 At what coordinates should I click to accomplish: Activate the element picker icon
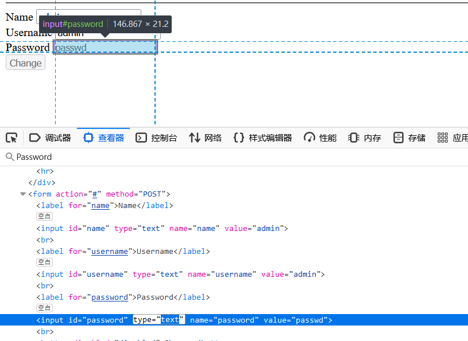coord(11,138)
